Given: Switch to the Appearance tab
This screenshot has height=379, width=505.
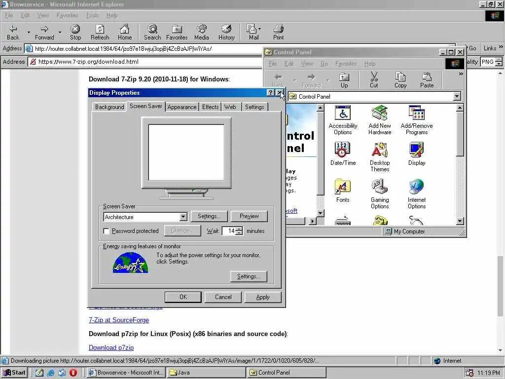Looking at the screenshot, I should 181,107.
